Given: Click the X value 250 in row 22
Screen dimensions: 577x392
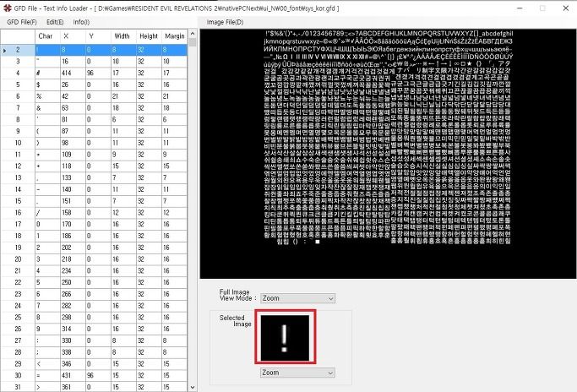Looking at the screenshot, I should pyautogui.click(x=73, y=282).
